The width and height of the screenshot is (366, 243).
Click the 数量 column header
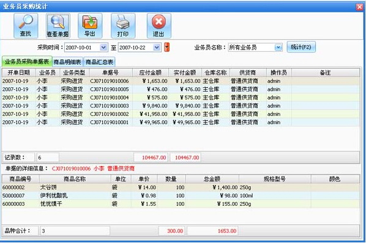pos(171,179)
